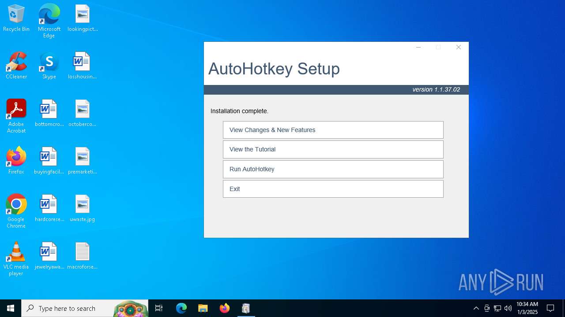
Task: Select Adobe Acrobat desktop shortcut
Action: (x=16, y=116)
